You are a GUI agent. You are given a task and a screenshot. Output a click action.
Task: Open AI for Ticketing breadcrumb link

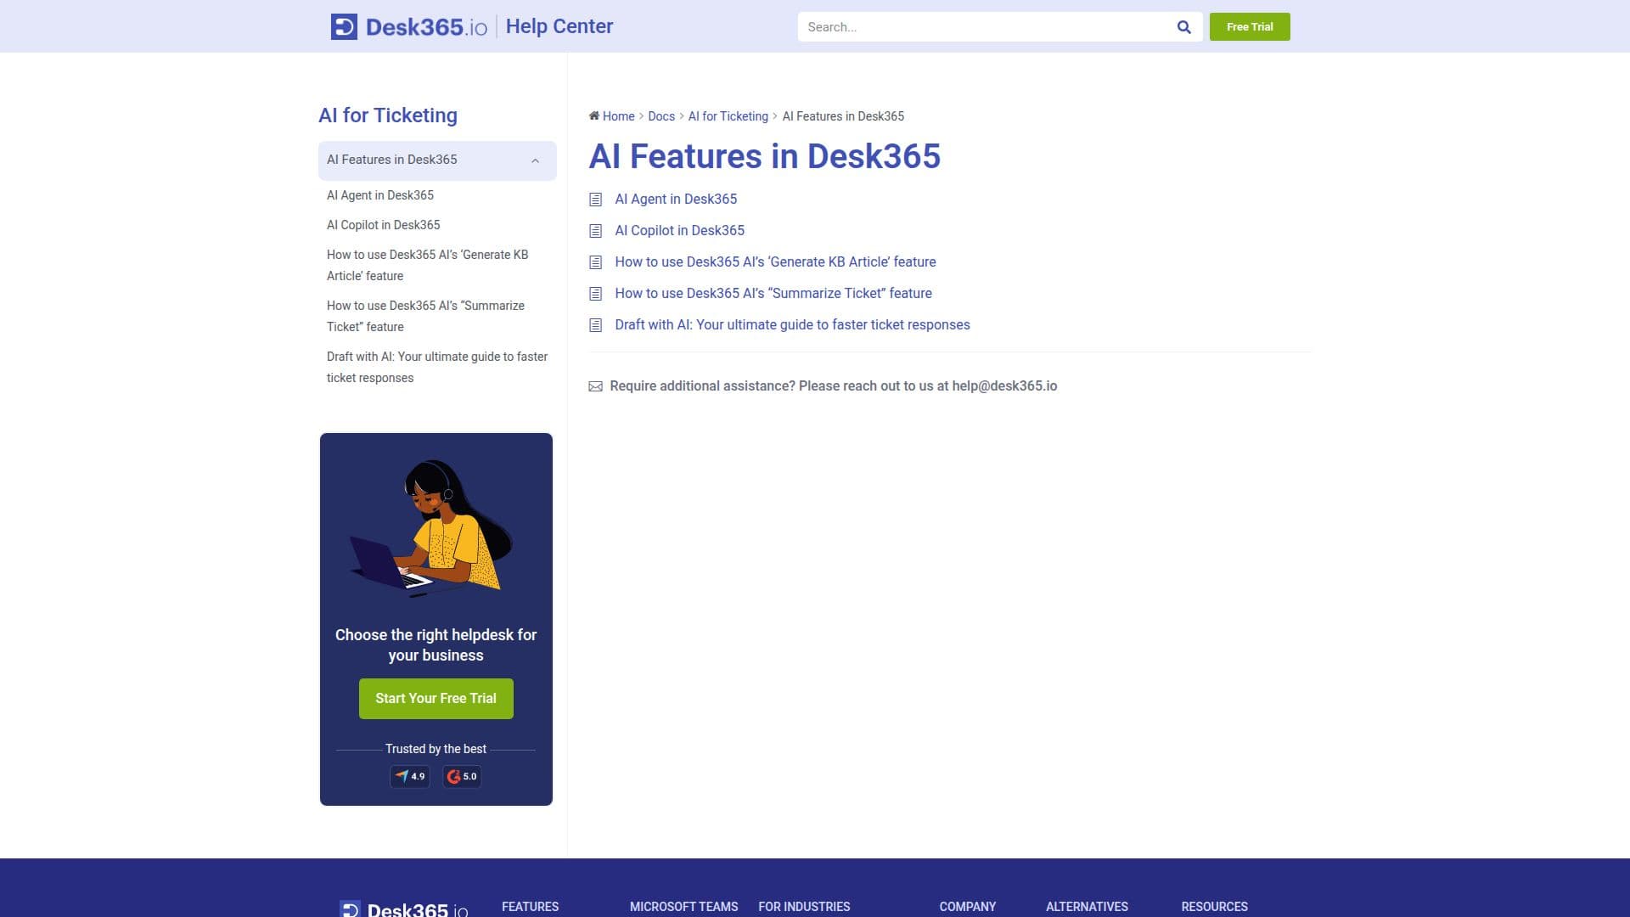(x=728, y=116)
